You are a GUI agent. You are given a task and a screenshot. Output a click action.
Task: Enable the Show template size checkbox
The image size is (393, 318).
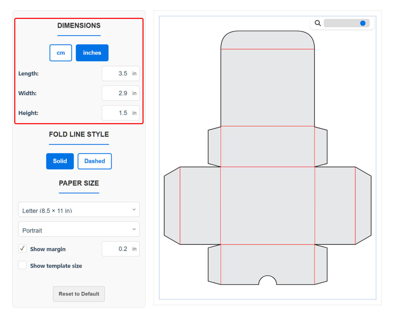[23, 265]
